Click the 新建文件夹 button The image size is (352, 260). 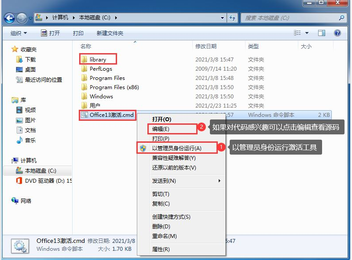click(111, 32)
